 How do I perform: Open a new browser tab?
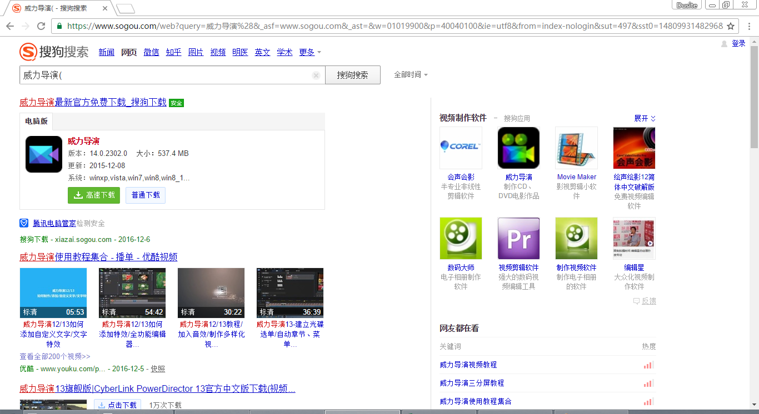point(126,8)
